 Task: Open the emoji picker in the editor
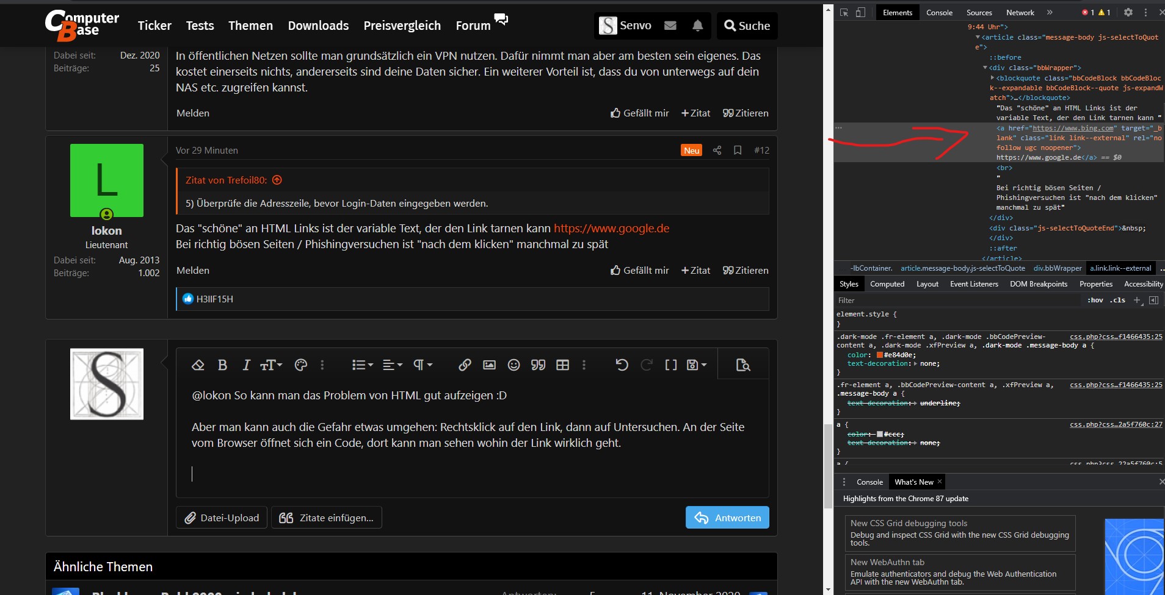514,365
